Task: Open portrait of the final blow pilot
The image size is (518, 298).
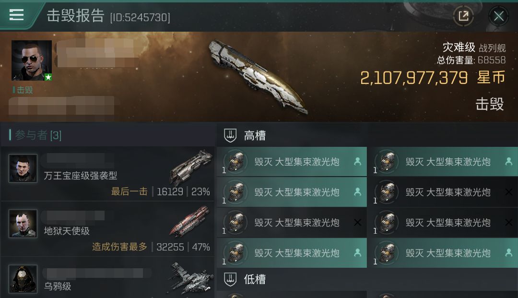Action: pyautogui.click(x=23, y=168)
